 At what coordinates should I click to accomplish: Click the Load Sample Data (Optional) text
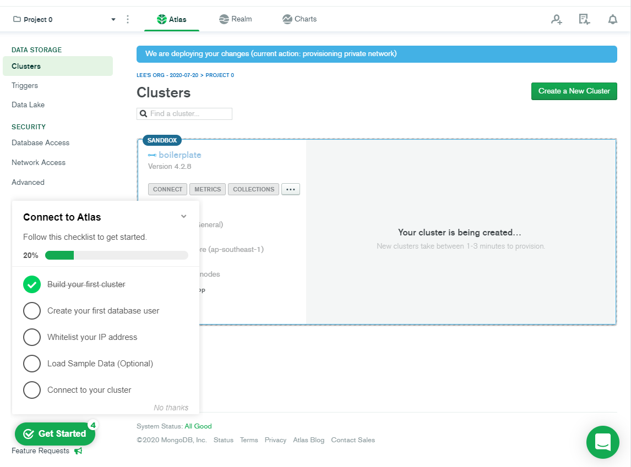click(100, 364)
